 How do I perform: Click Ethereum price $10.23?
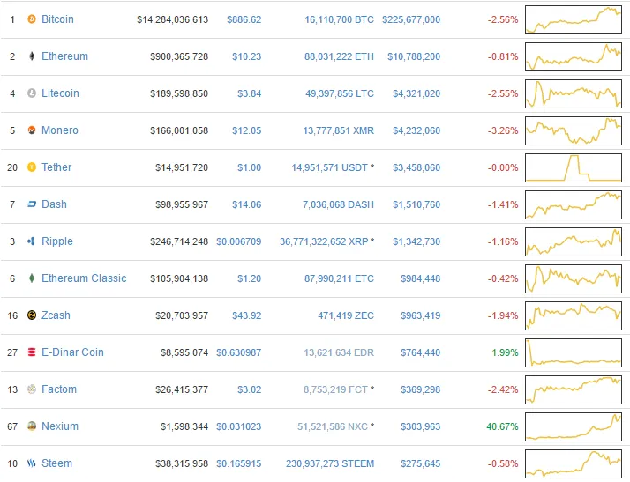tap(247, 56)
